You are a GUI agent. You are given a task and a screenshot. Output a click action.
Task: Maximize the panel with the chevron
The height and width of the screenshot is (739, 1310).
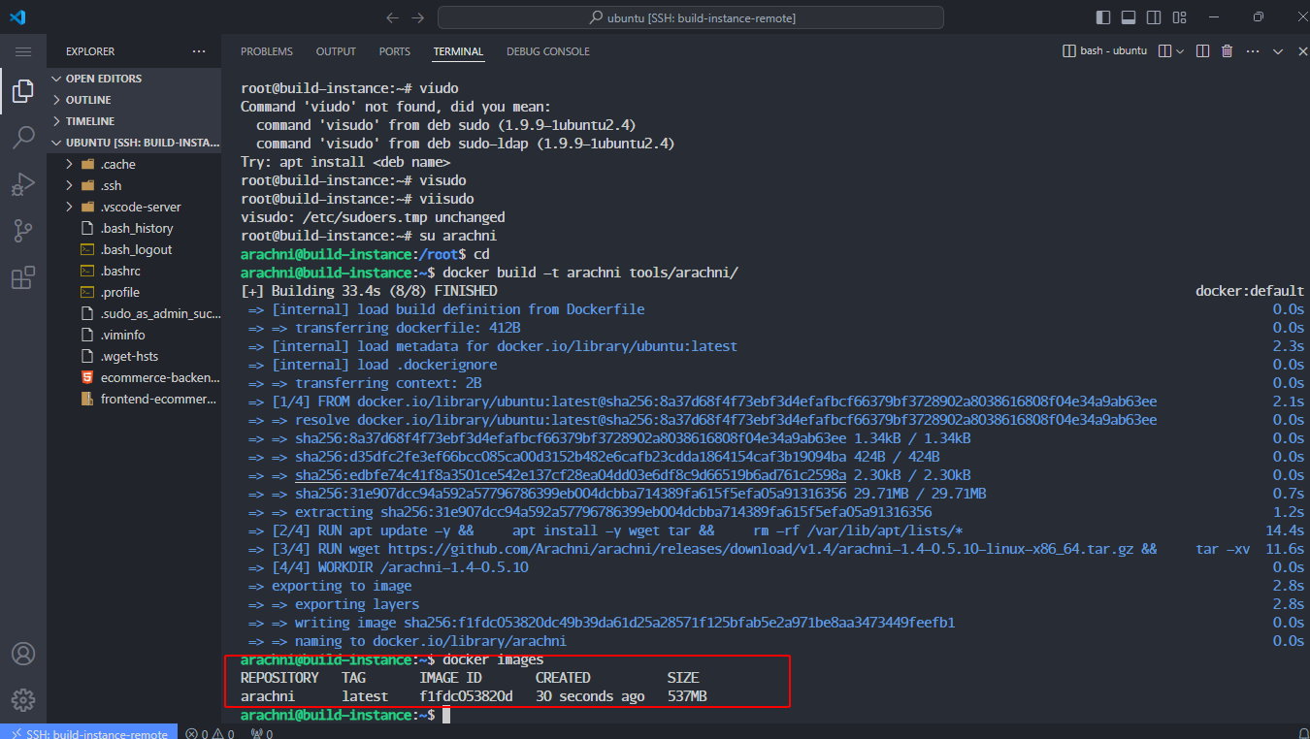click(1278, 51)
